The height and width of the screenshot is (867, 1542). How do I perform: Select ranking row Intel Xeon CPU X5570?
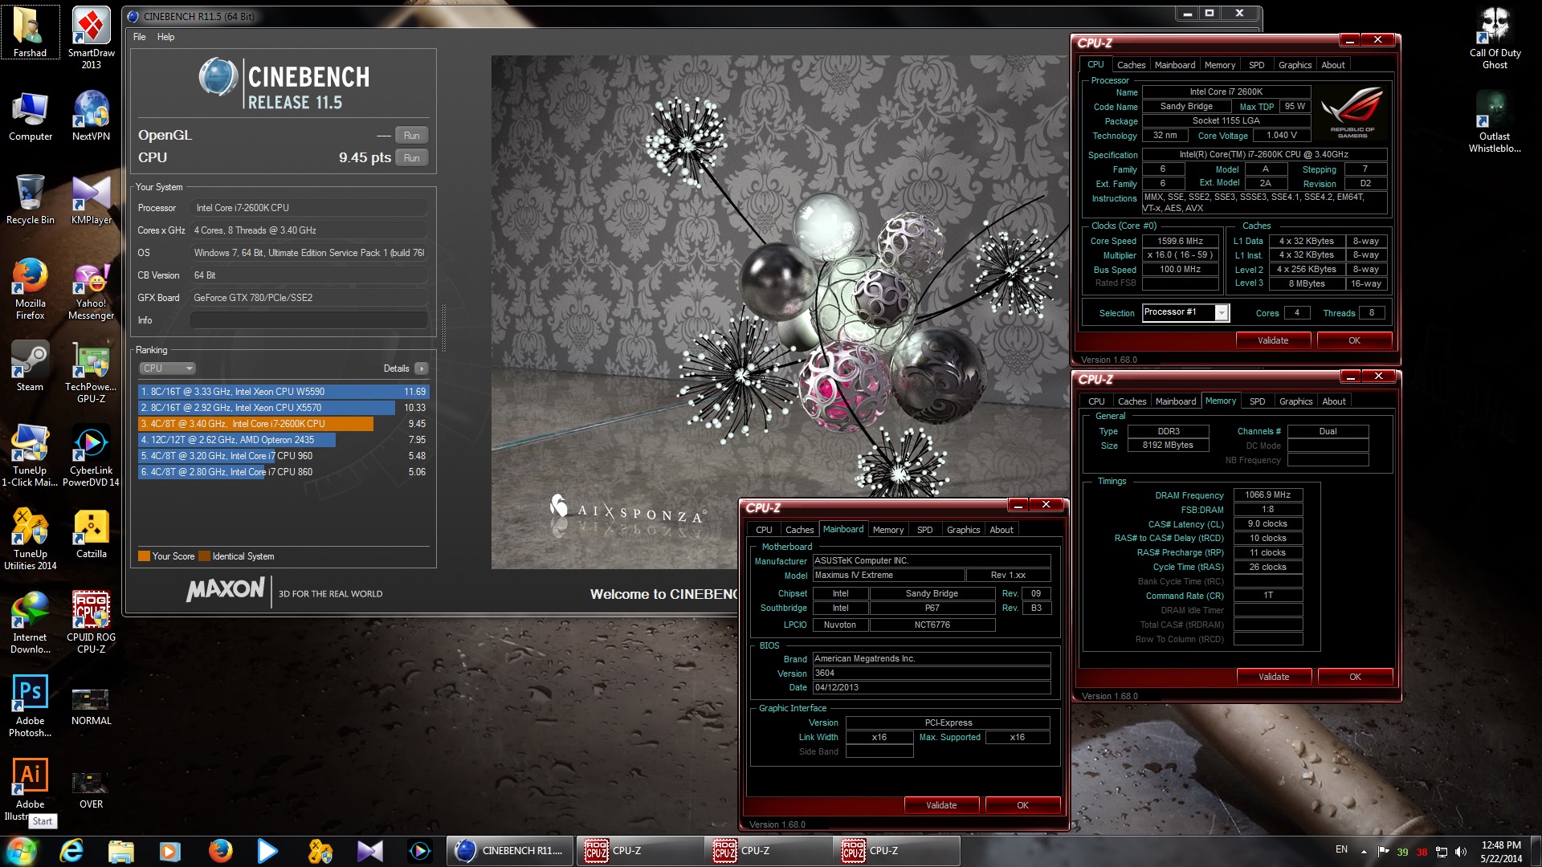pos(284,408)
